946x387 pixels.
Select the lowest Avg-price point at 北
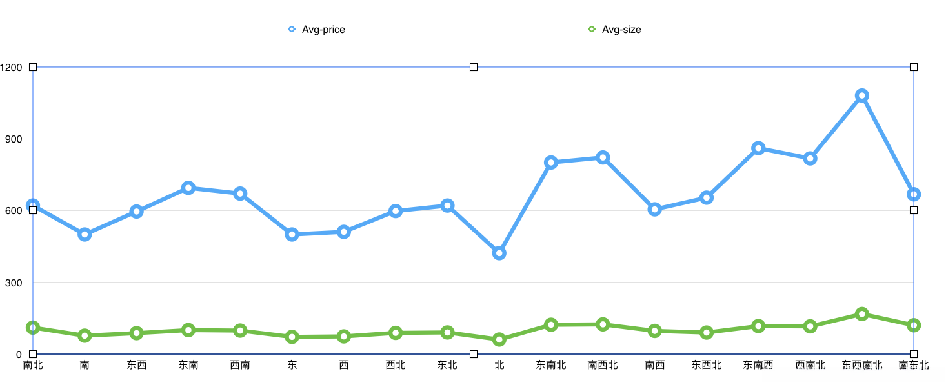click(499, 253)
